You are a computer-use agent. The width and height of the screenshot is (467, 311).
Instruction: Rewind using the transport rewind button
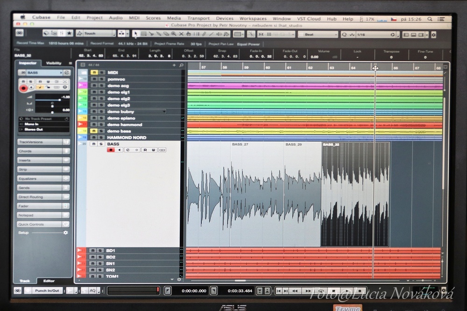[295, 291]
